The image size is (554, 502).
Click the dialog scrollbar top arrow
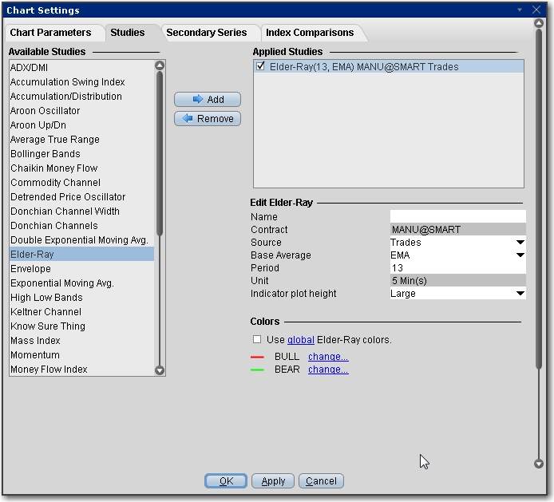tap(539, 23)
